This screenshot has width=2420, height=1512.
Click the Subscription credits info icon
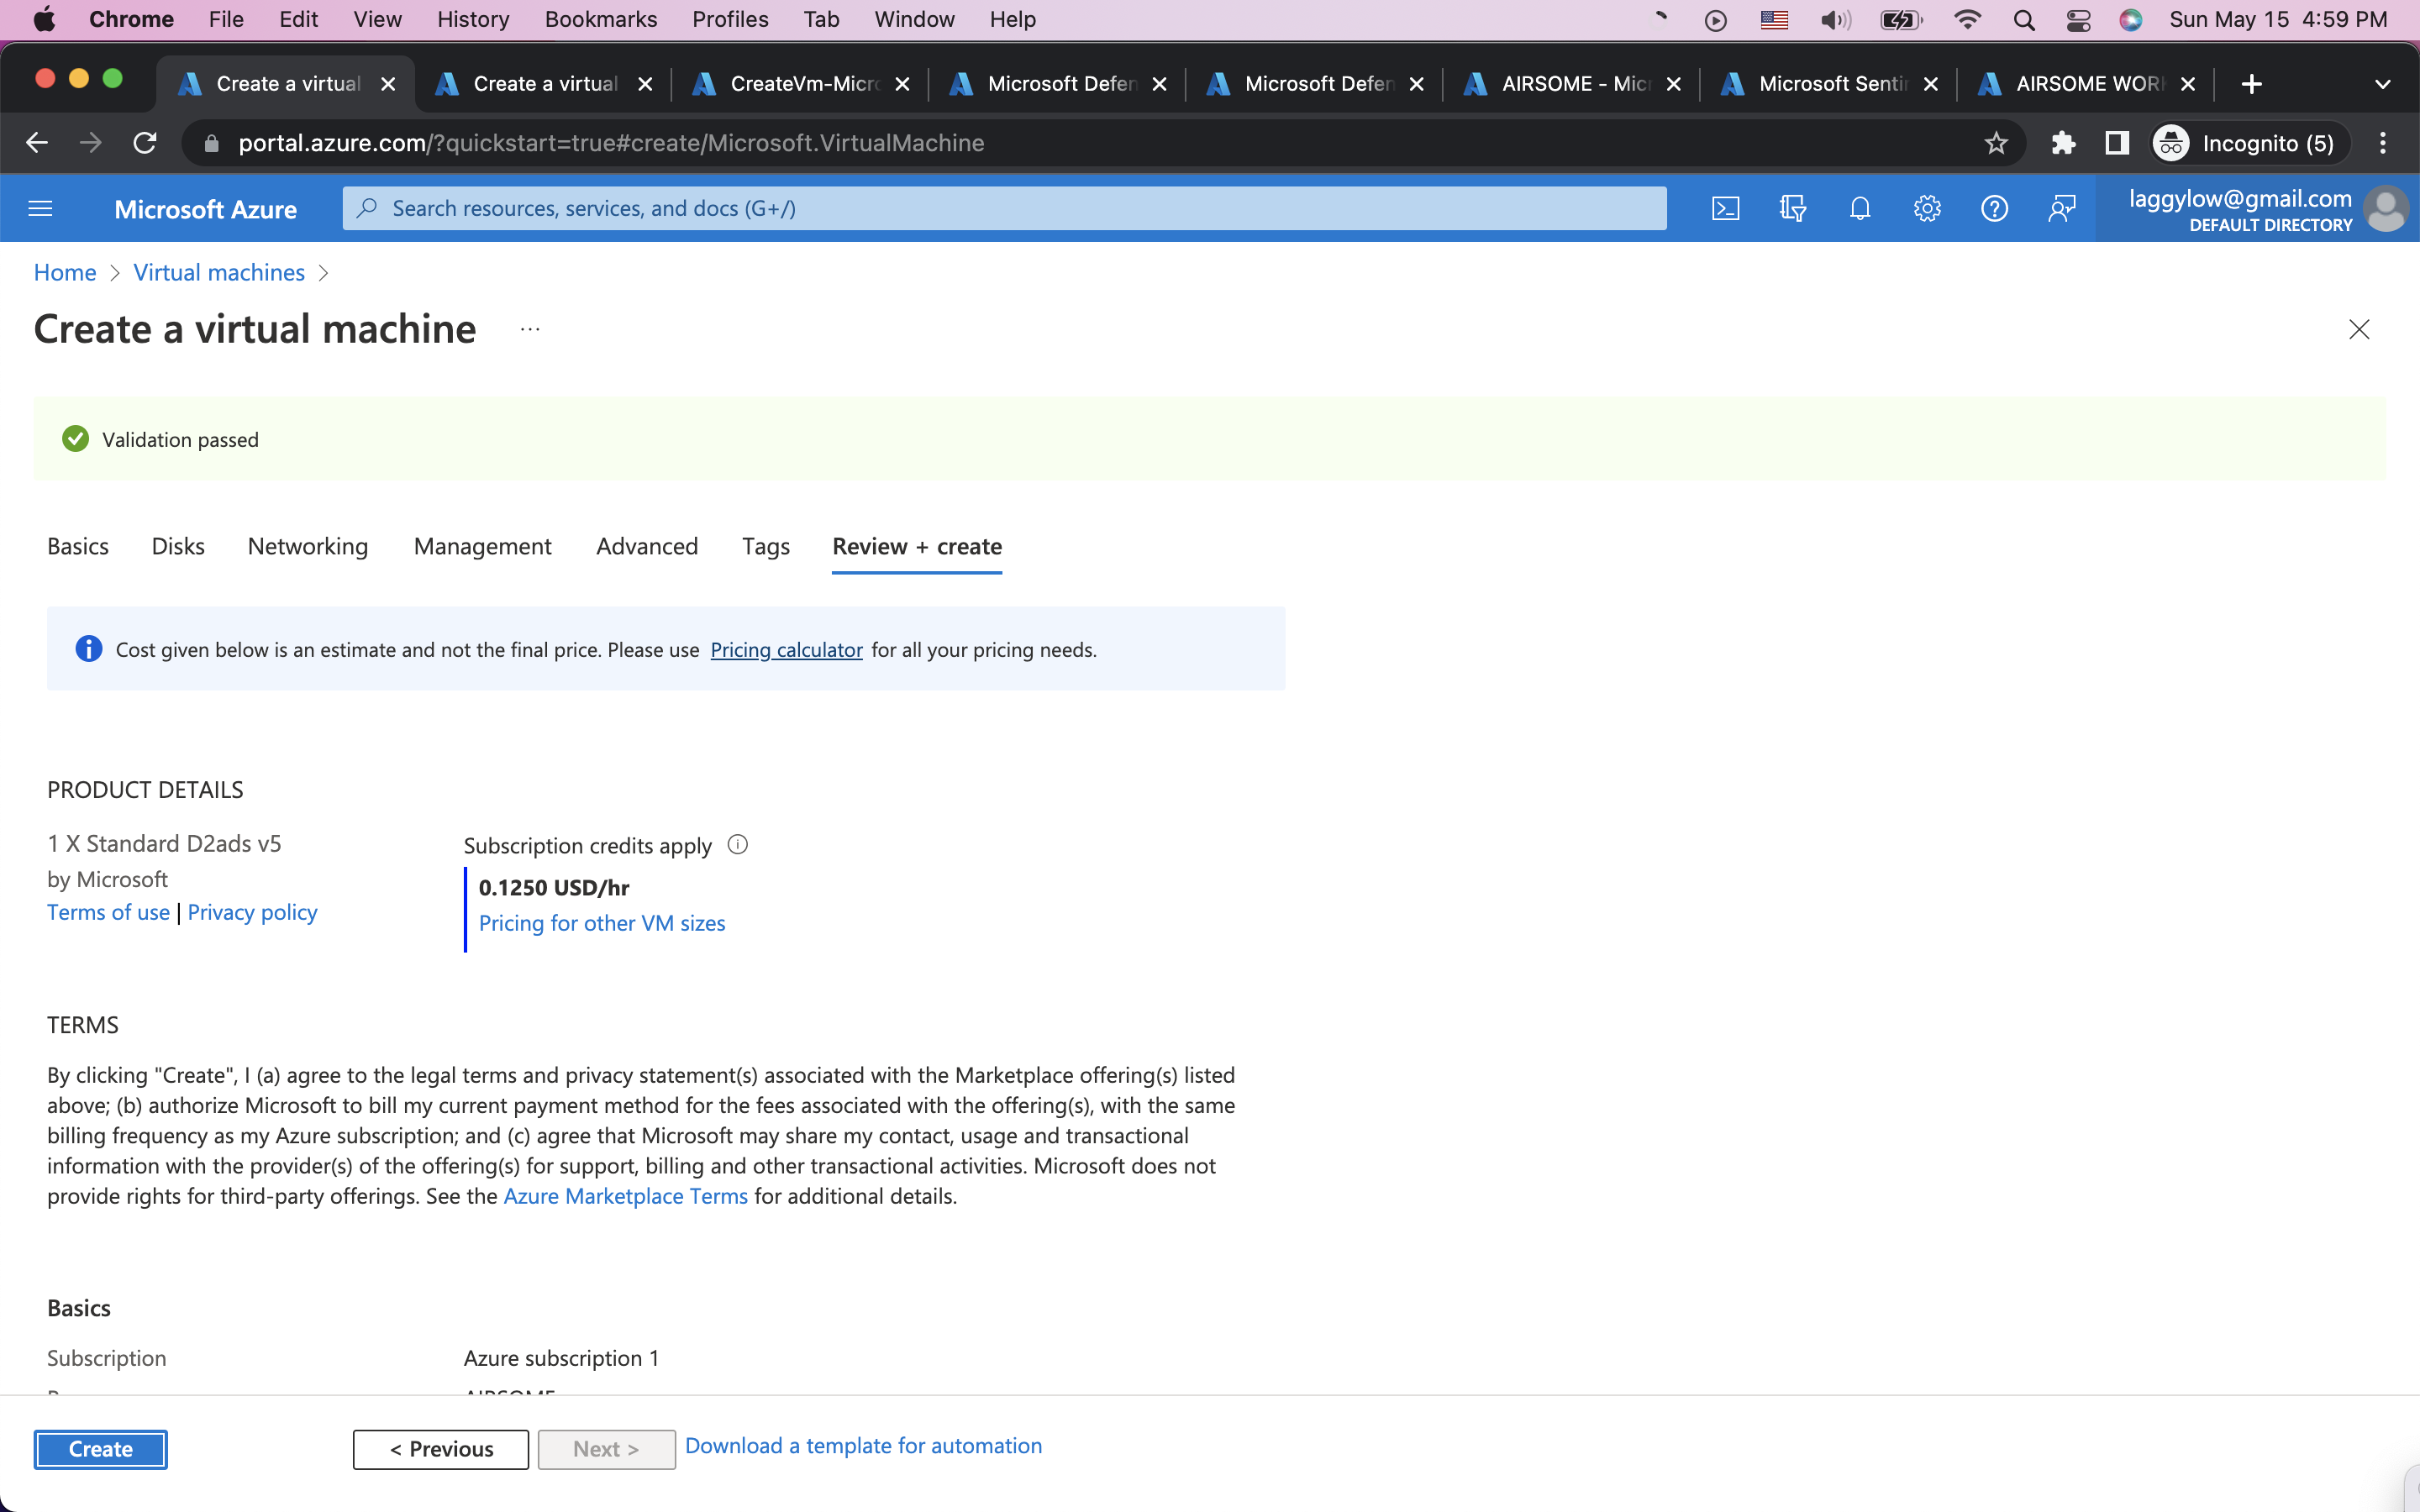[x=737, y=845]
